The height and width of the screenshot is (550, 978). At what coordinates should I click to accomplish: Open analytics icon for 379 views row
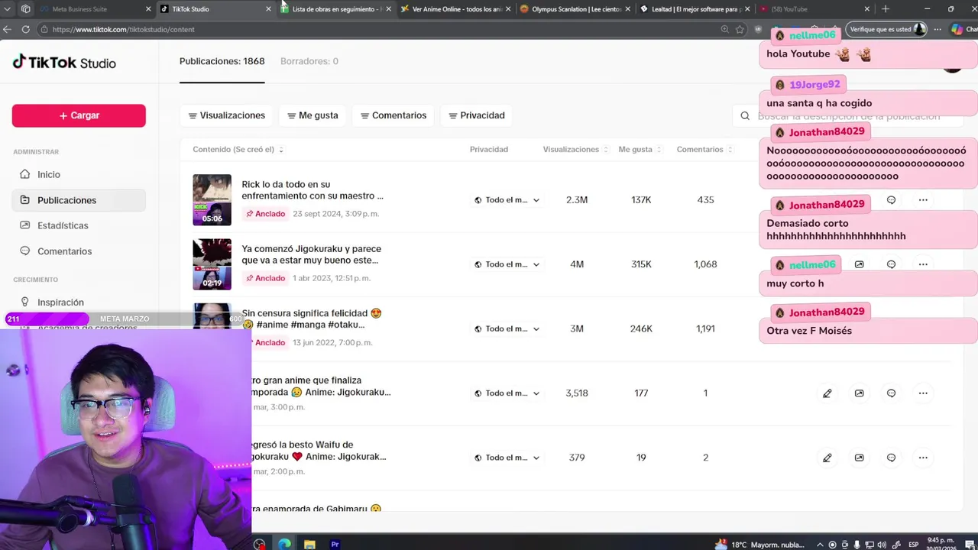tap(859, 458)
